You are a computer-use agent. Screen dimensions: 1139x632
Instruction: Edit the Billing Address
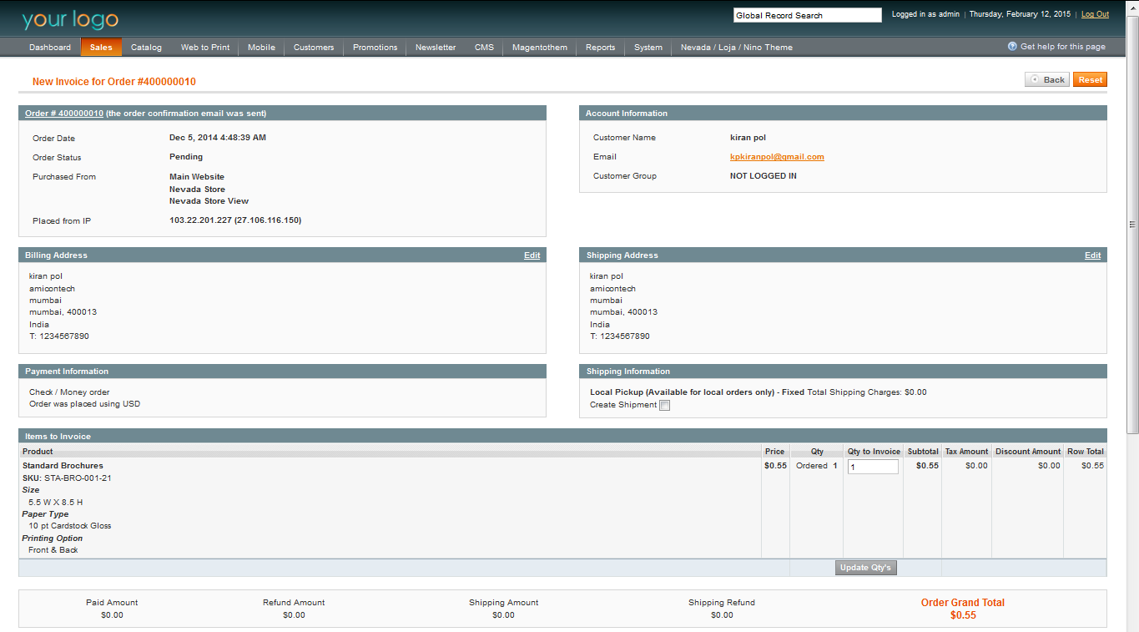532,255
